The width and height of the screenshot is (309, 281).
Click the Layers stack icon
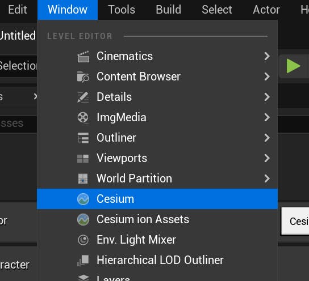(83, 278)
